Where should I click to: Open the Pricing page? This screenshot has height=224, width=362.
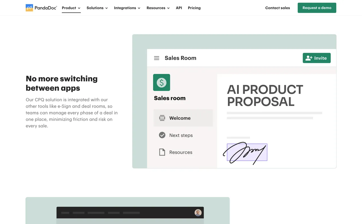pos(194,8)
